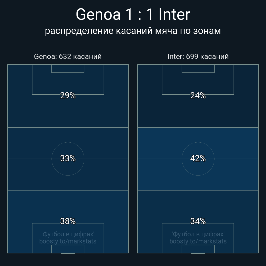Click 'Футбол в цифрах' watermark on Genoa pitch

tap(68, 234)
